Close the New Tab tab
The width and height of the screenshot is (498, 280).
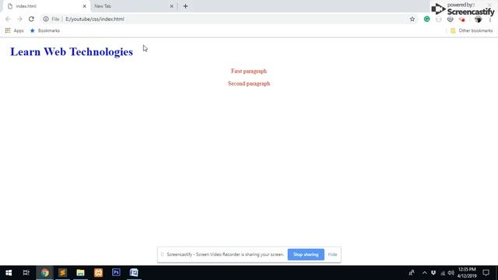171,6
